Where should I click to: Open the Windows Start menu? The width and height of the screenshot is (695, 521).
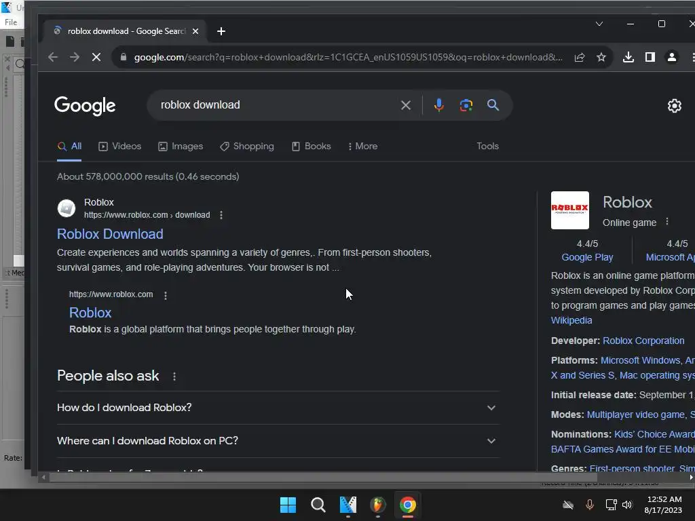click(x=288, y=505)
